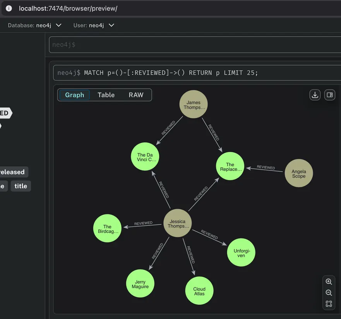Screen dimensions: 341x319
Task: Open the Database neo4j dropdown
Action: tap(34, 25)
